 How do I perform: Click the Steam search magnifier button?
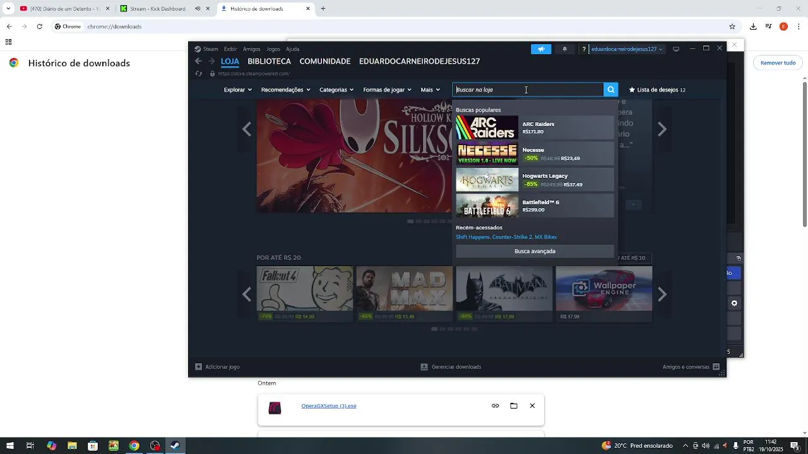click(610, 90)
